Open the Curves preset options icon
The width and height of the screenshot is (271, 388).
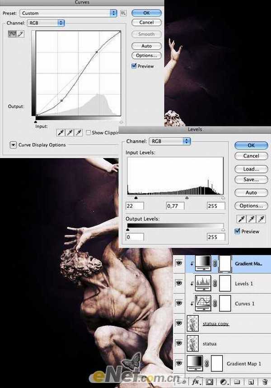[123, 14]
